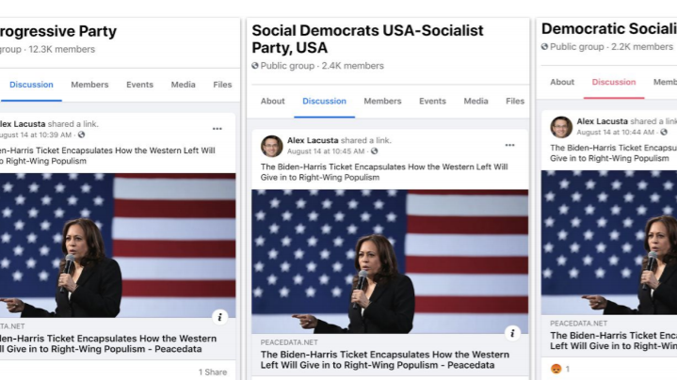Select Events tab in middle group

(432, 102)
